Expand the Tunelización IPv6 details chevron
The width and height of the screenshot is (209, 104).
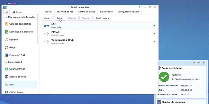click(154, 42)
